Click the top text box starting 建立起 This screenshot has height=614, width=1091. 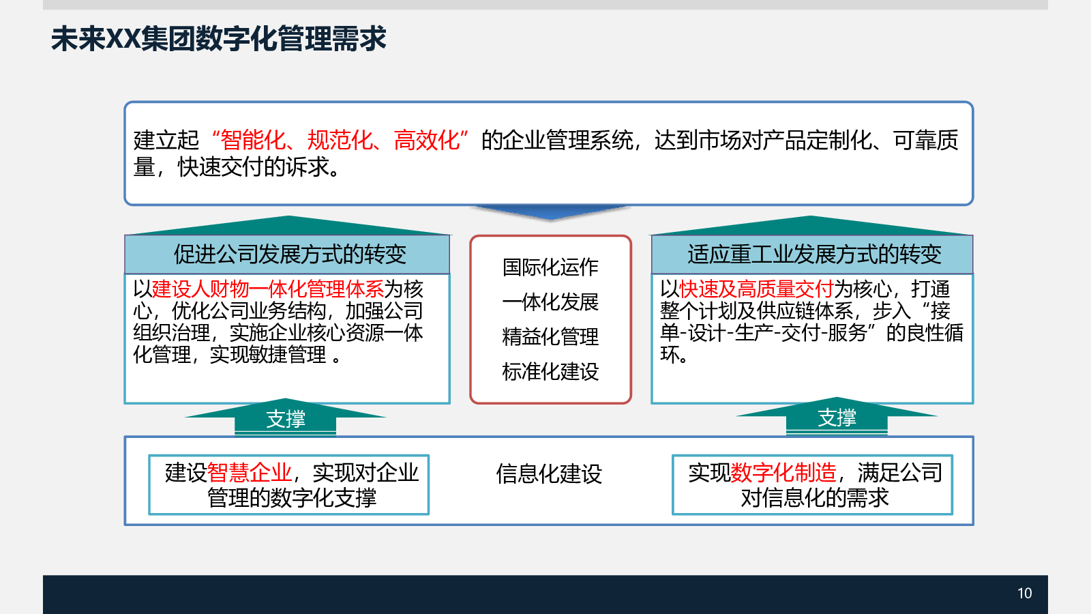(x=548, y=153)
